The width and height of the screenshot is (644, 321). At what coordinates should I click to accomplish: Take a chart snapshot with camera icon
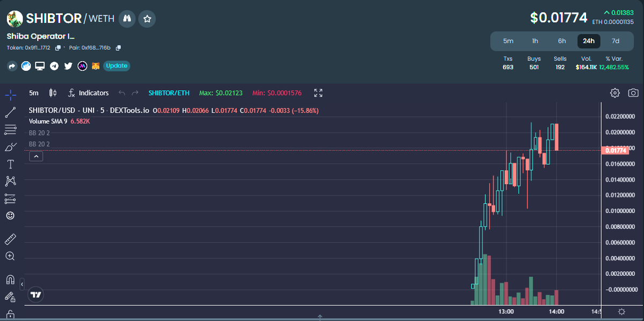633,93
